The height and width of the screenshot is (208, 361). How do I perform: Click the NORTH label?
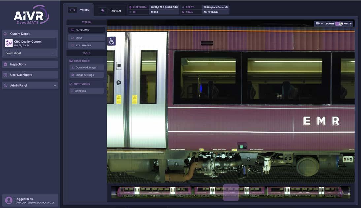click(347, 24)
